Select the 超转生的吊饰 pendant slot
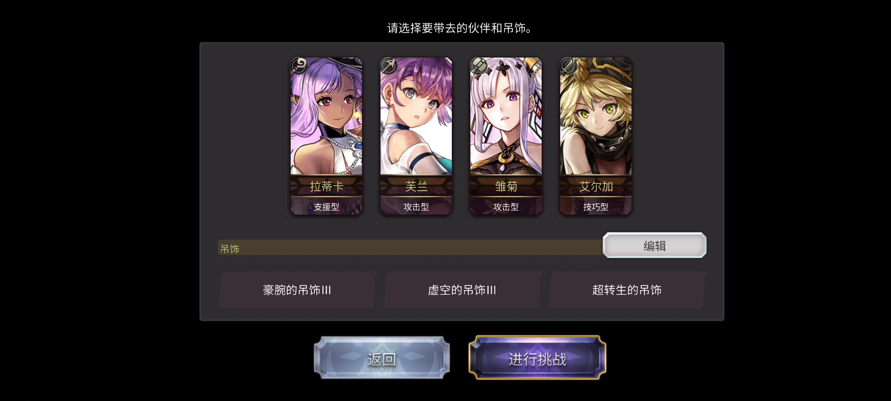 pyautogui.click(x=627, y=290)
